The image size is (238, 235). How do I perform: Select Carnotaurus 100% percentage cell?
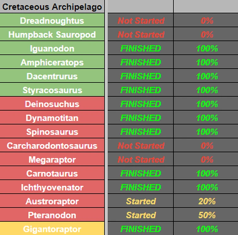tap(206, 173)
